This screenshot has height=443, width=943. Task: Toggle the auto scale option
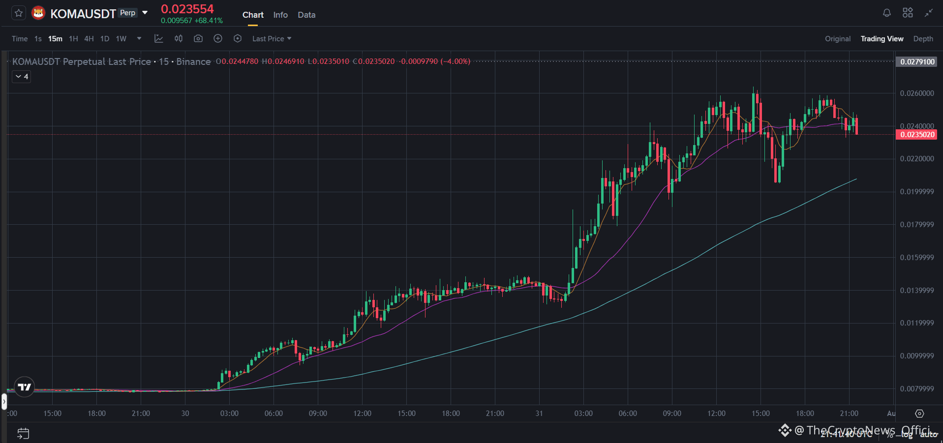(929, 435)
